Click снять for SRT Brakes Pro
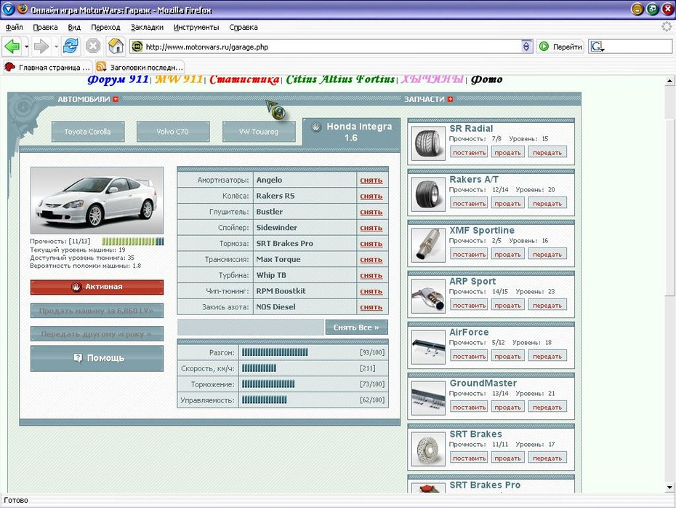The width and height of the screenshot is (676, 508). tap(371, 244)
